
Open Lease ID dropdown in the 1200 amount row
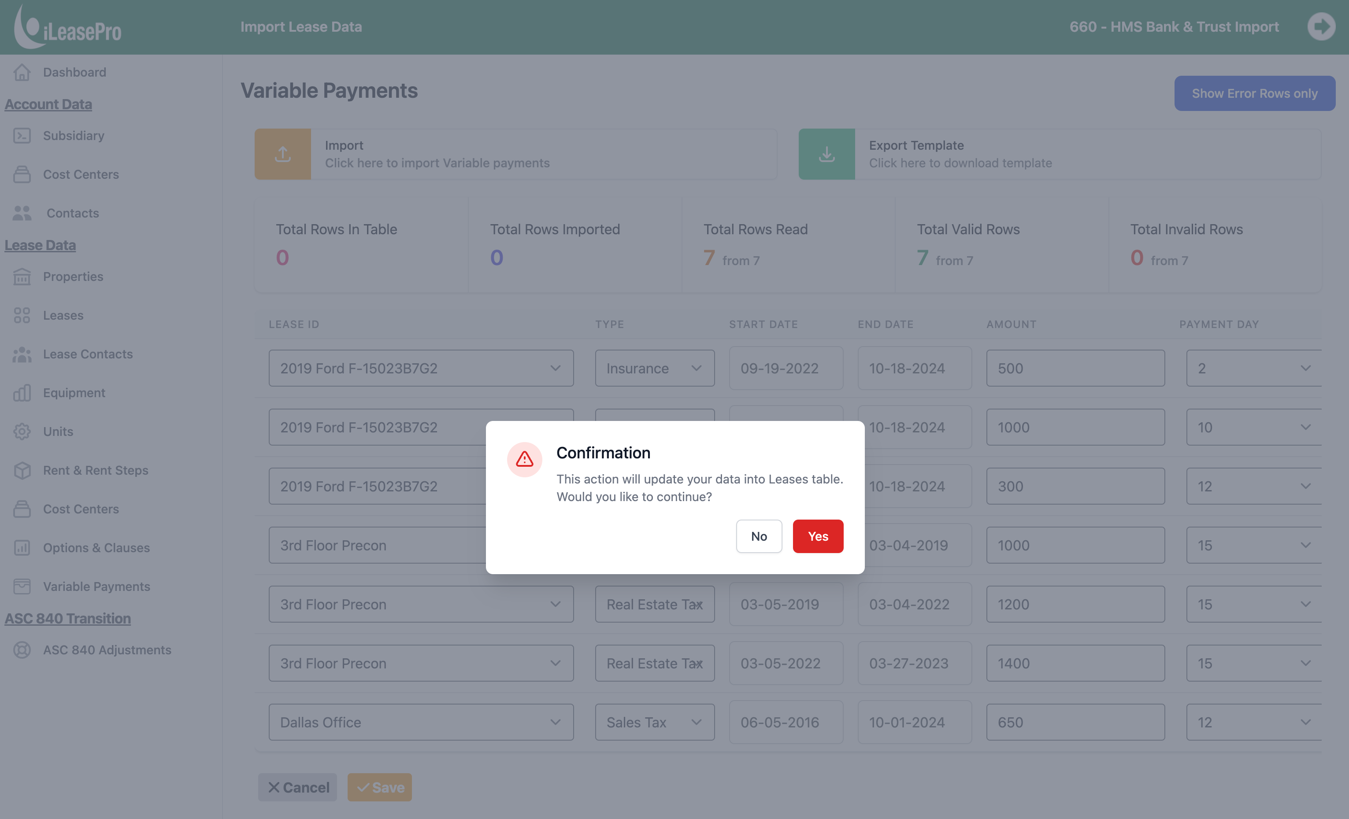coord(421,604)
